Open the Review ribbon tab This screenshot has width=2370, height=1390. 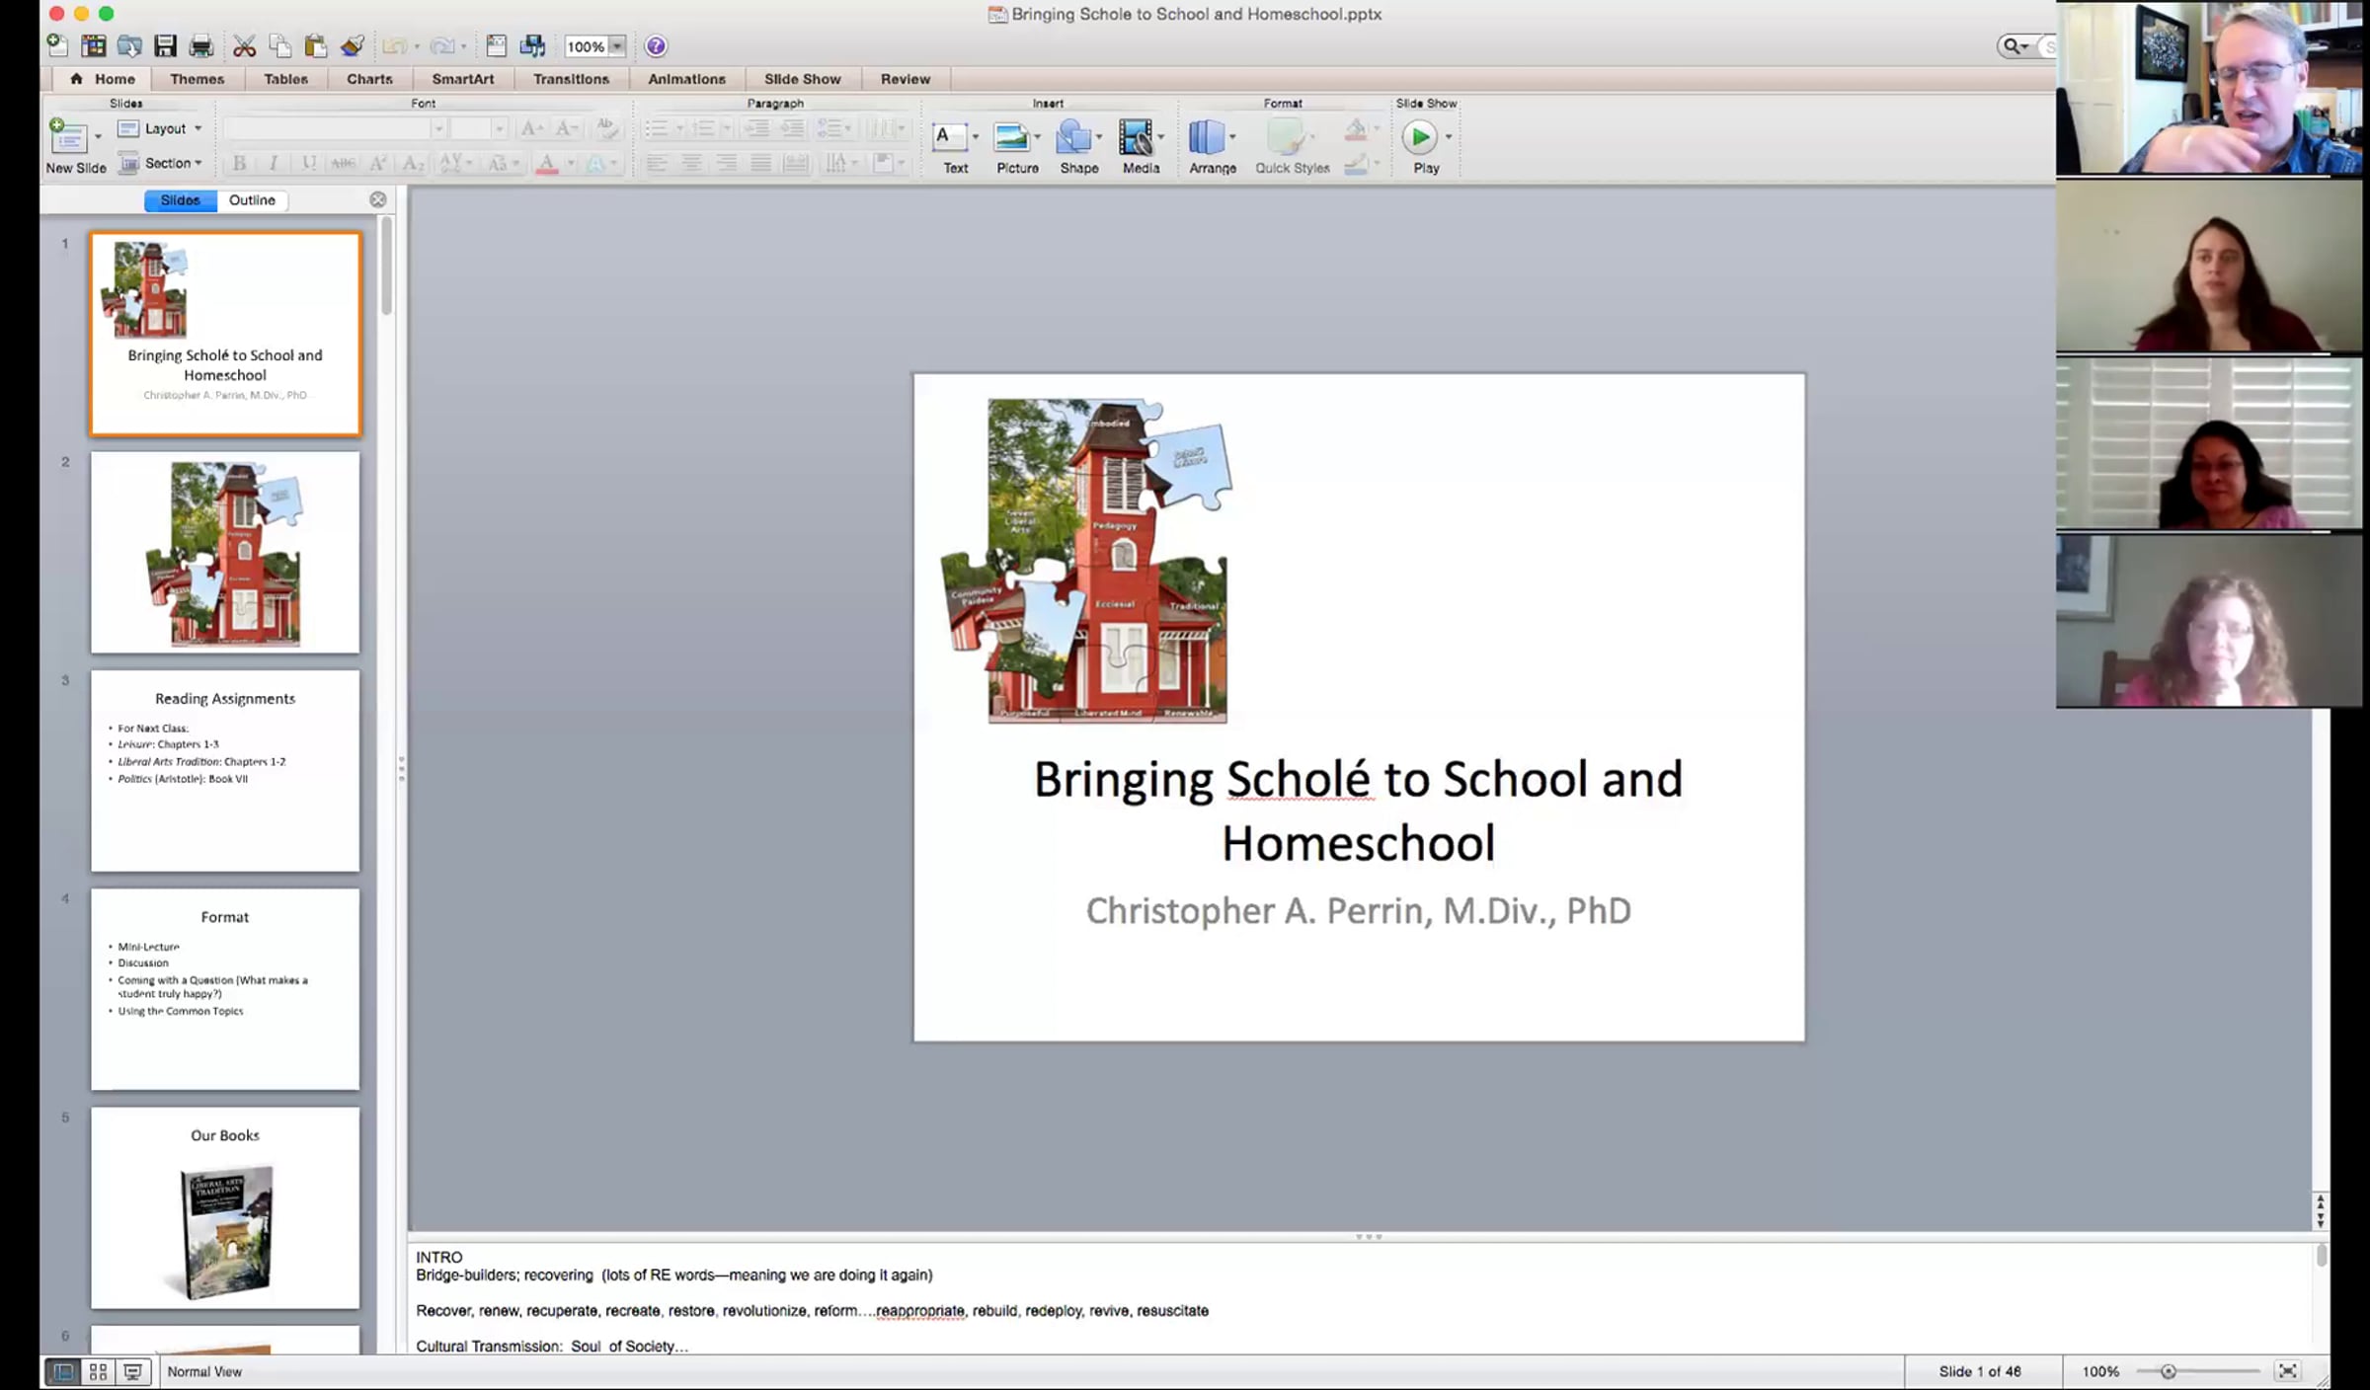tap(905, 79)
